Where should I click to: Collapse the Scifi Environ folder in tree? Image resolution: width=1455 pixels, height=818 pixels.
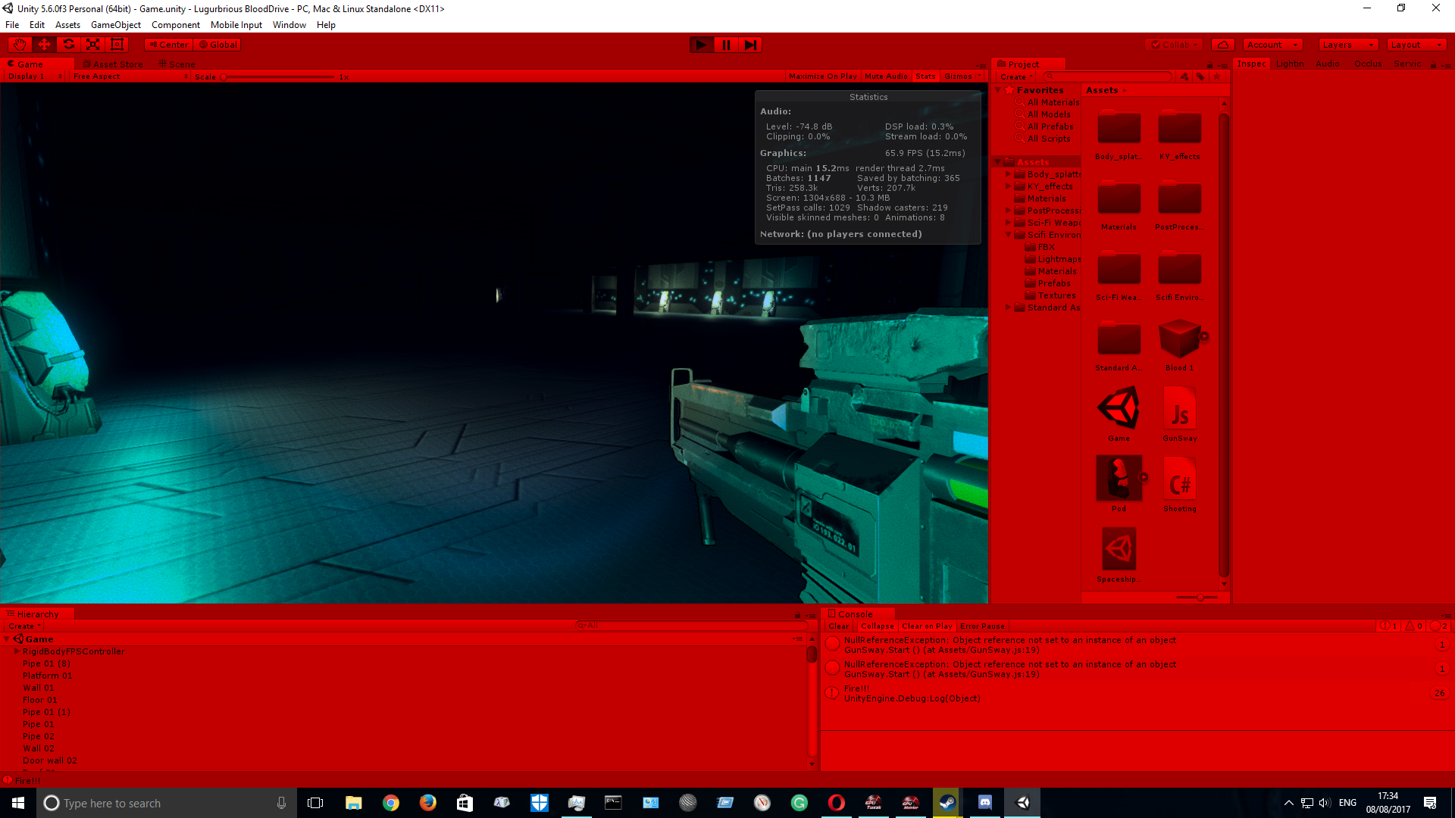pos(1009,235)
